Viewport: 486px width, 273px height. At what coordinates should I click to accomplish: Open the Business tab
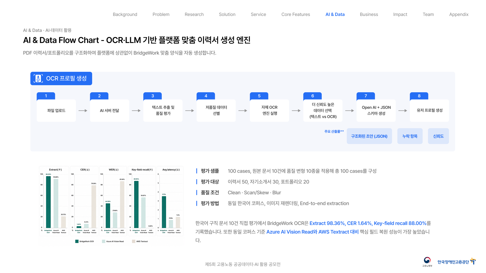click(x=369, y=14)
